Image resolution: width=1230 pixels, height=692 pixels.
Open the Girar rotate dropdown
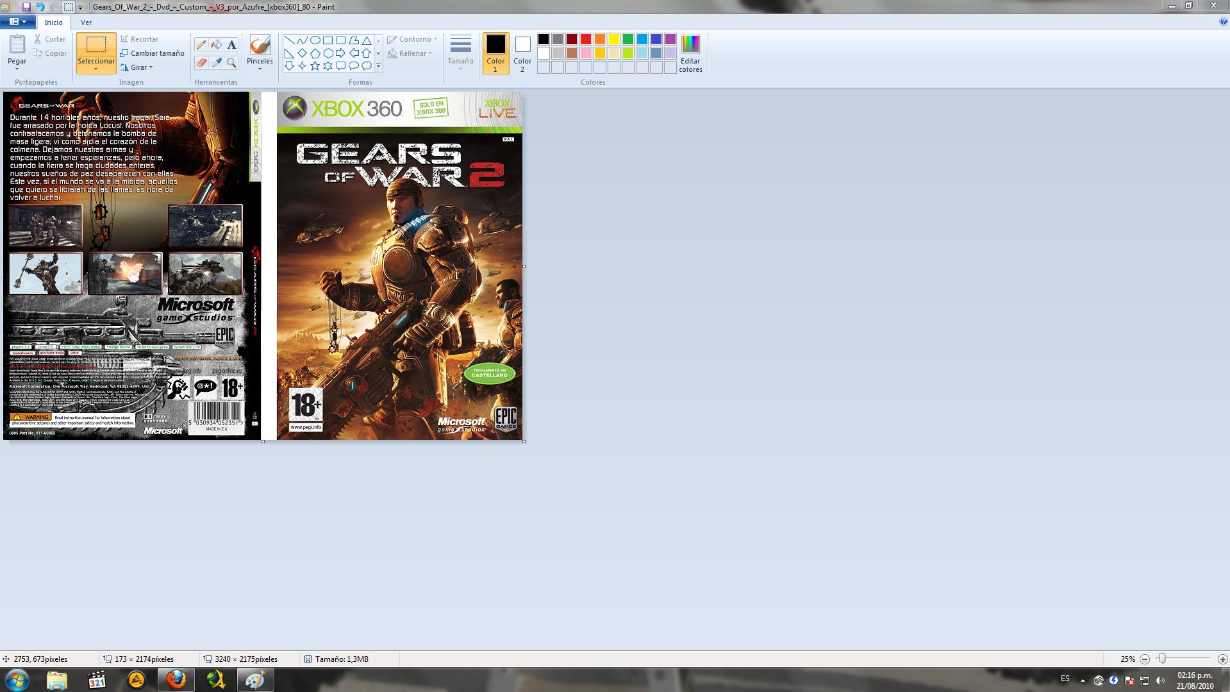pyautogui.click(x=137, y=67)
